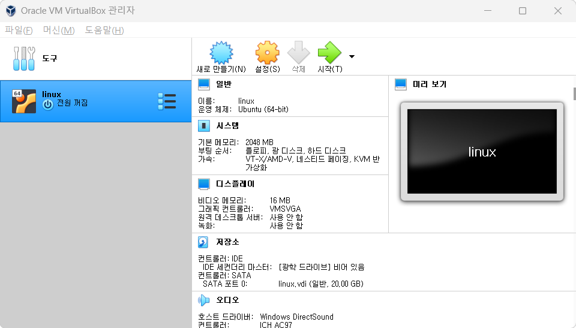Click the Windows DirectSound host driver value
Image resolution: width=576 pixels, height=328 pixels.
(296, 317)
